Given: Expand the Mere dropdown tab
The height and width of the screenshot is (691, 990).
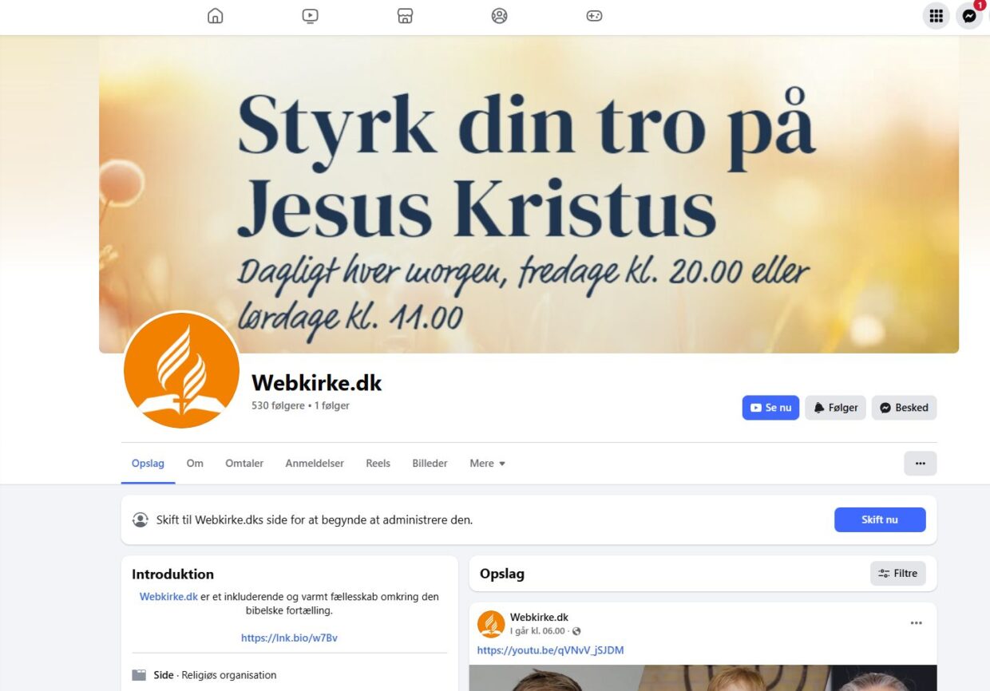Looking at the screenshot, I should pyautogui.click(x=487, y=464).
